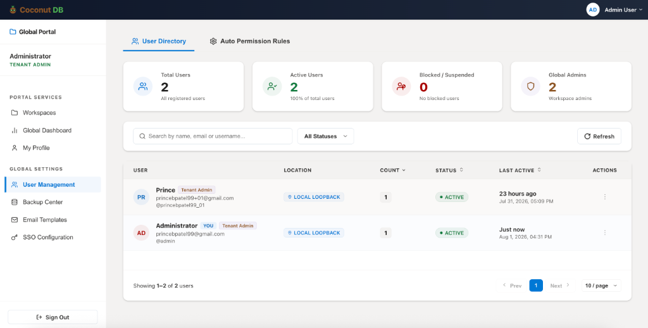
Task: Click the @admin username
Action: (165, 241)
